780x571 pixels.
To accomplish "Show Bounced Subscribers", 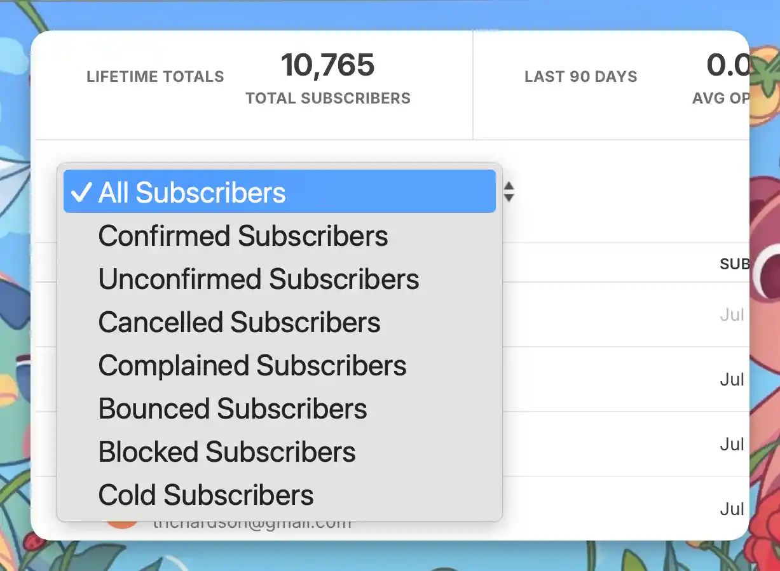I will 233,409.
